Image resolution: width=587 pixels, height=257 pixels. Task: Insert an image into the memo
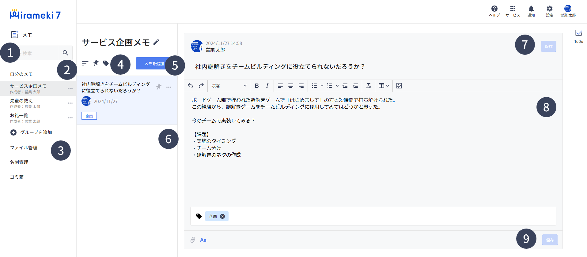(x=399, y=86)
